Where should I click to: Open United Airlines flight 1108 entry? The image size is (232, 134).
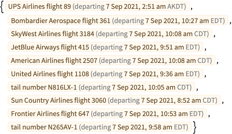click(105, 74)
